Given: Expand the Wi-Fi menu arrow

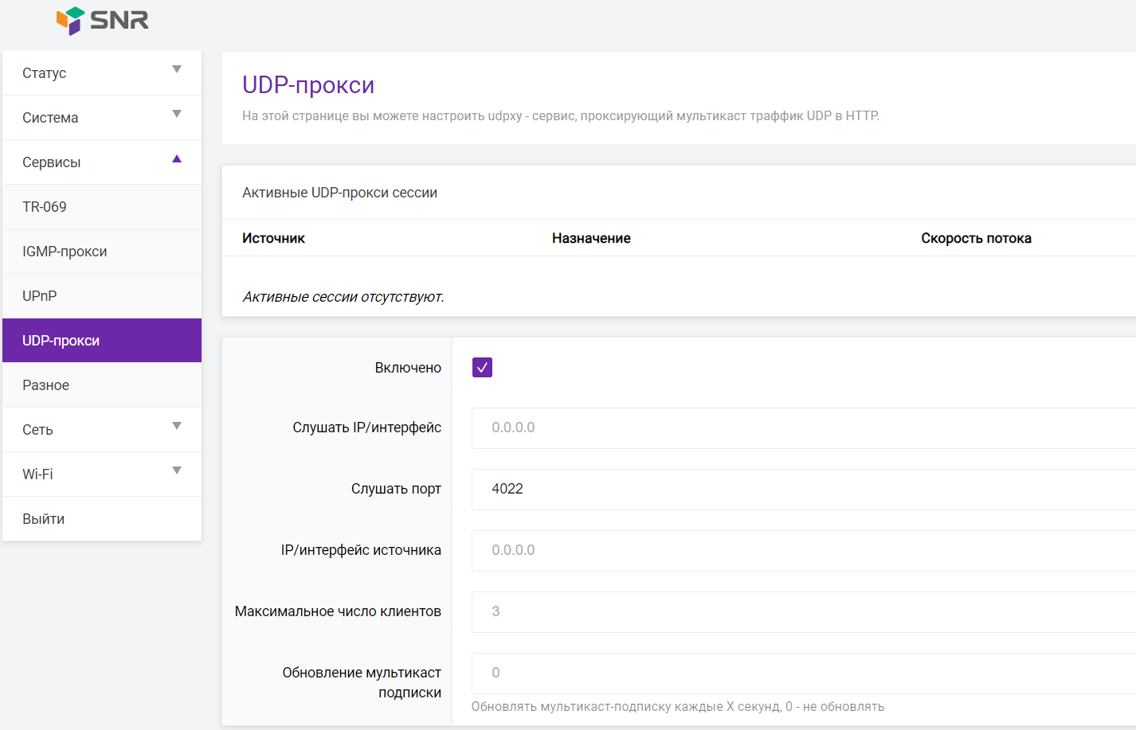Looking at the screenshot, I should pos(177,471).
